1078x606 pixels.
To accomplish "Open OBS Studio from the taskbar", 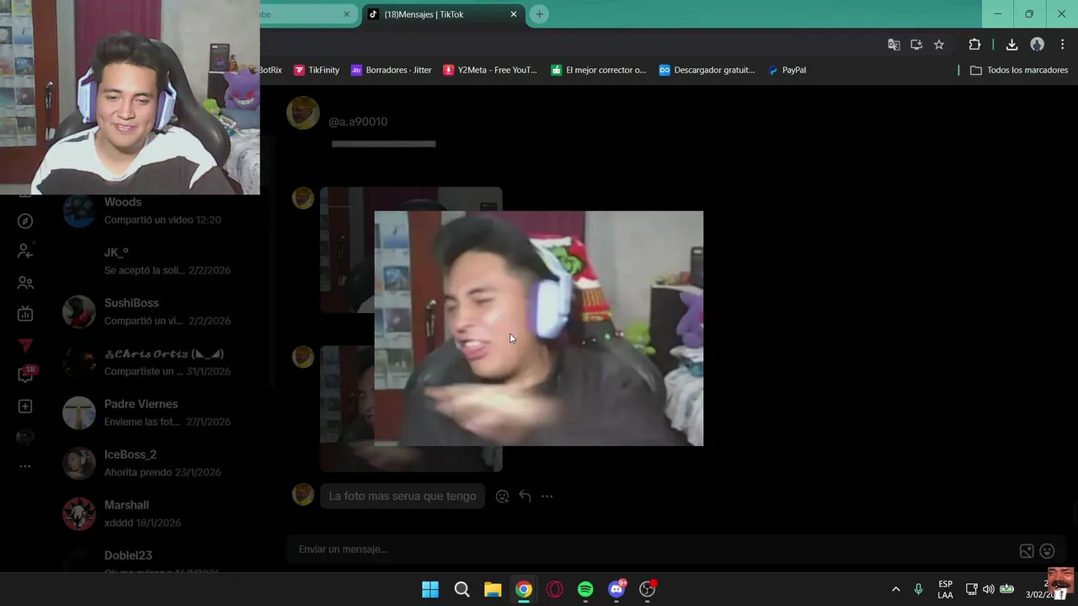I will pyautogui.click(x=648, y=589).
